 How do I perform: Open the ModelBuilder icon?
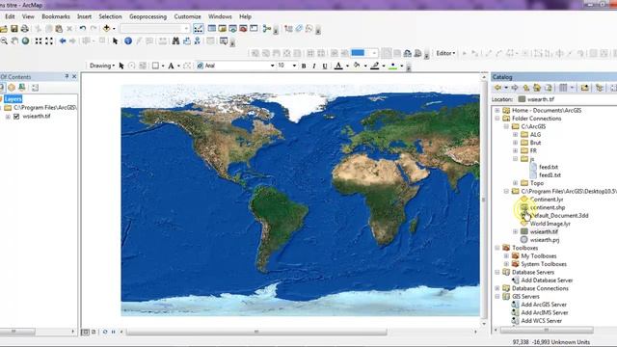point(267,28)
